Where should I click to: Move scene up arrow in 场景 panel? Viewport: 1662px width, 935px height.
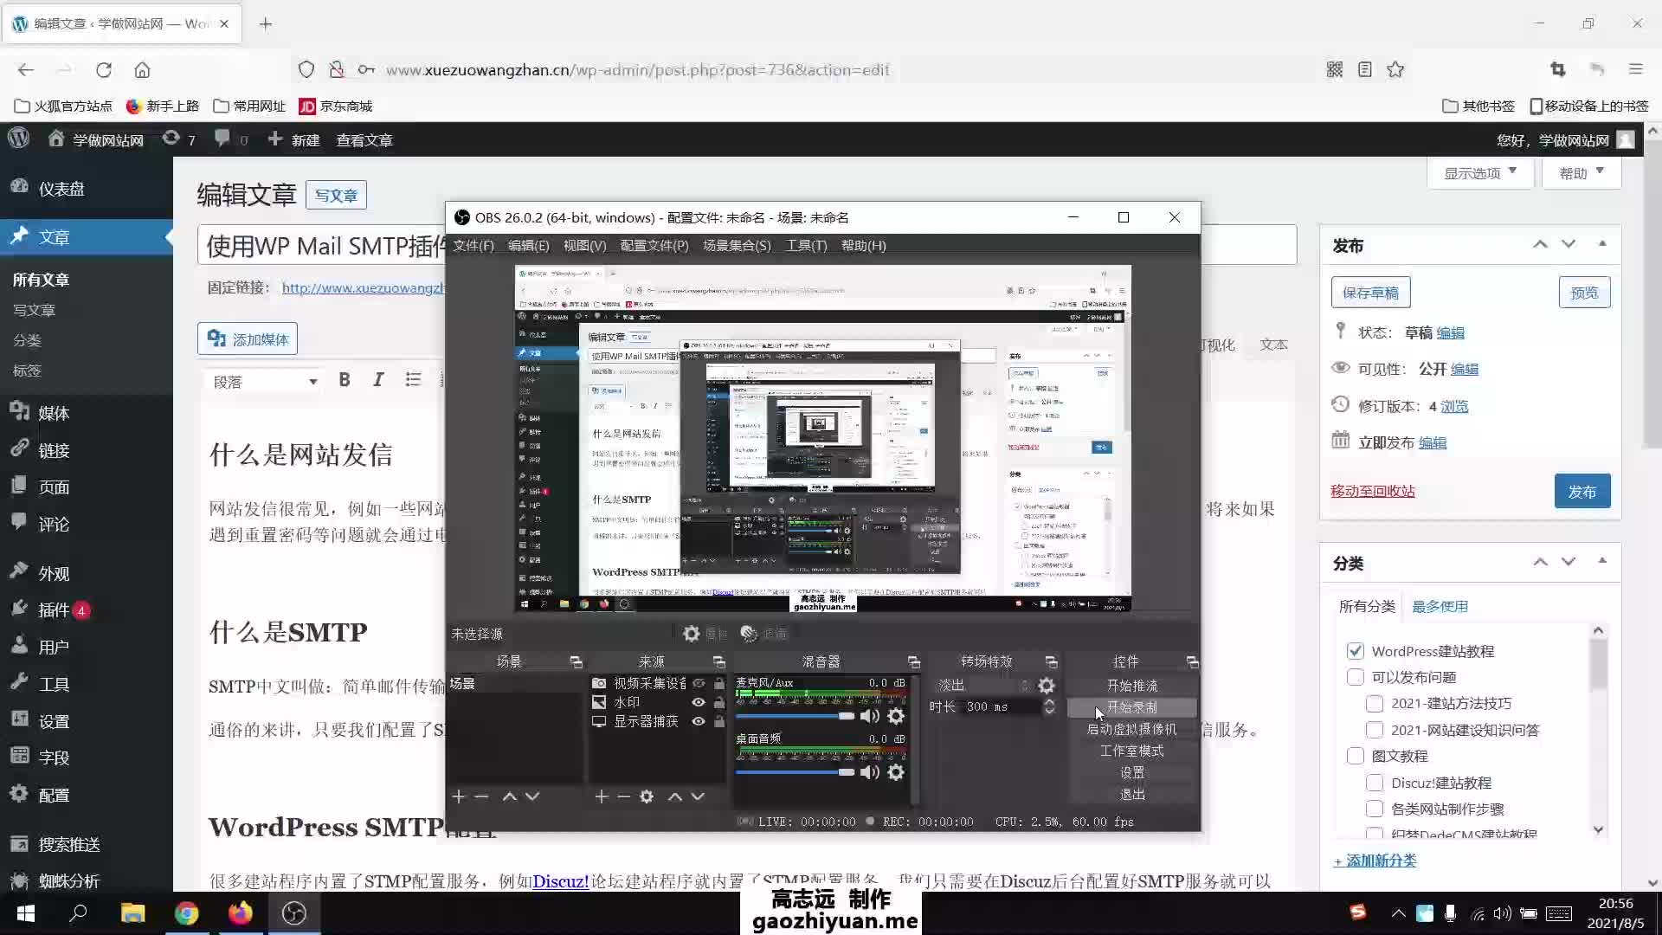(x=510, y=796)
